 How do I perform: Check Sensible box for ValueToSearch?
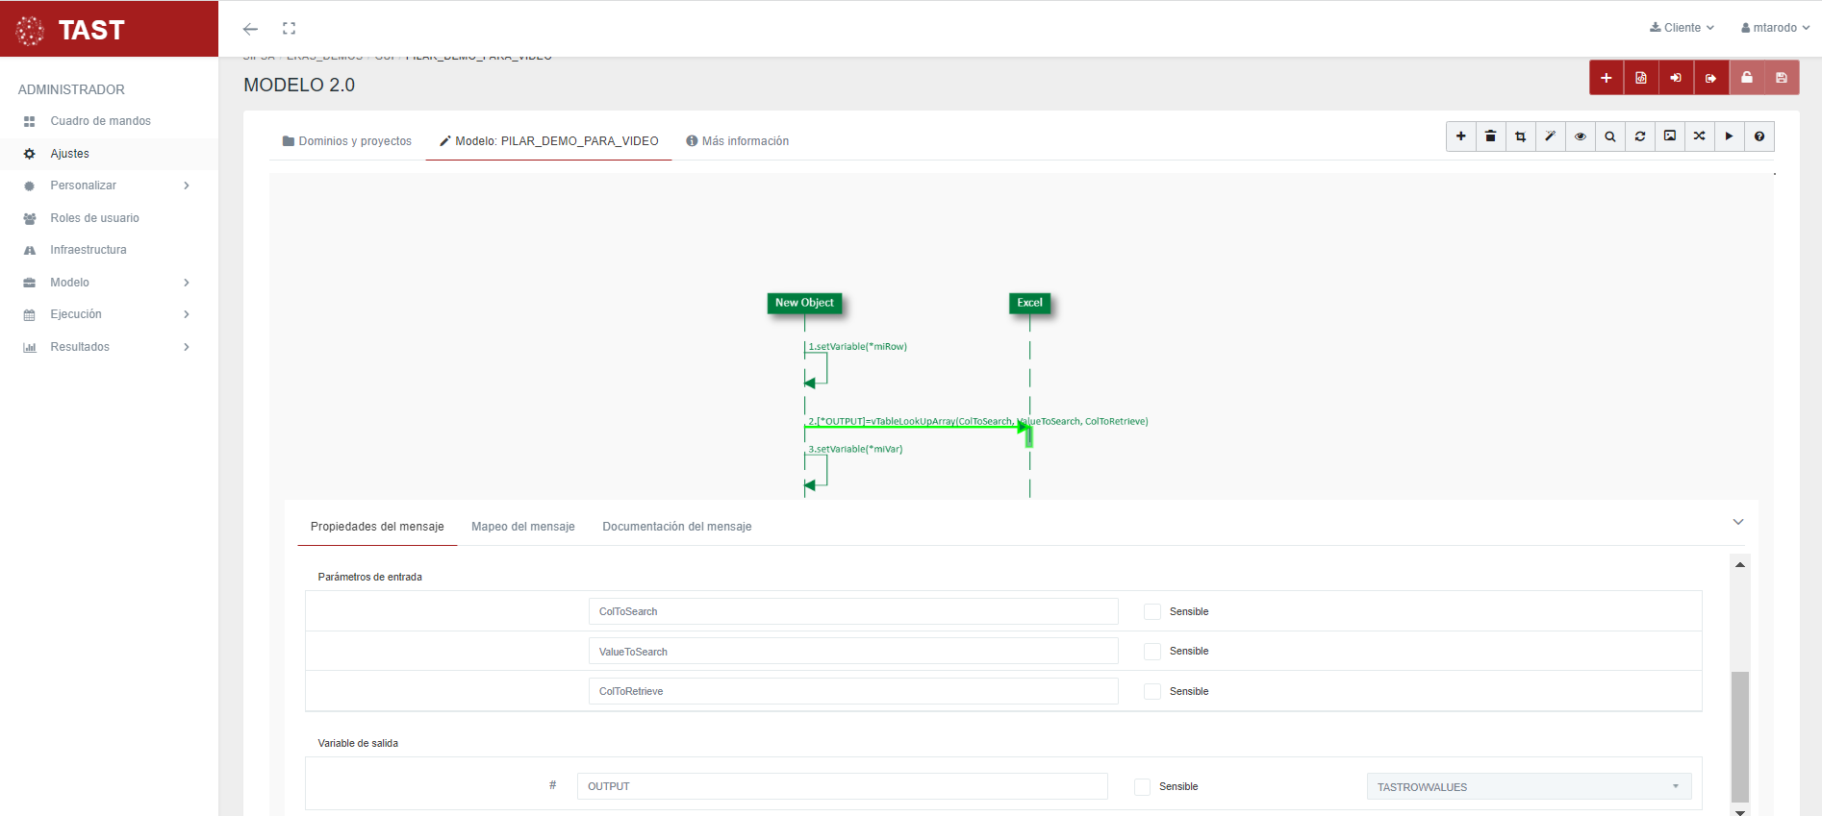tap(1151, 652)
